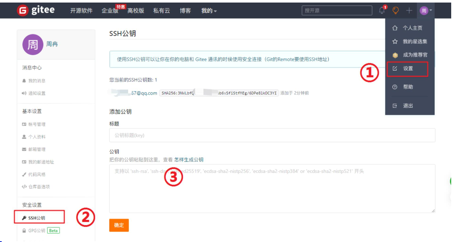Open 开源软件 in the top navigation
The width and height of the screenshot is (458, 242).
coord(81,11)
